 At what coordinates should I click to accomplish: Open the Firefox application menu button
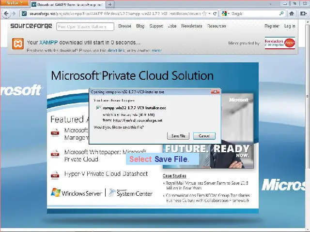click(15, 3)
